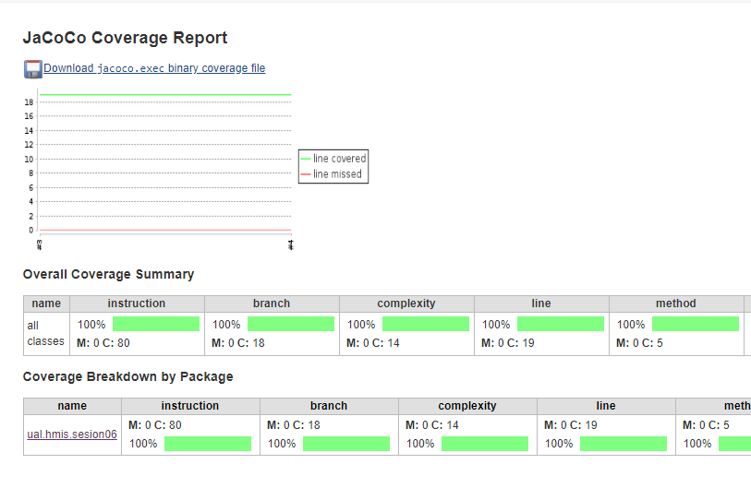Click all classes complexity coverage green bar
The image size is (751, 500).
(426, 324)
